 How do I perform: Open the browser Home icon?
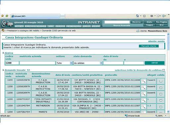[137, 16]
